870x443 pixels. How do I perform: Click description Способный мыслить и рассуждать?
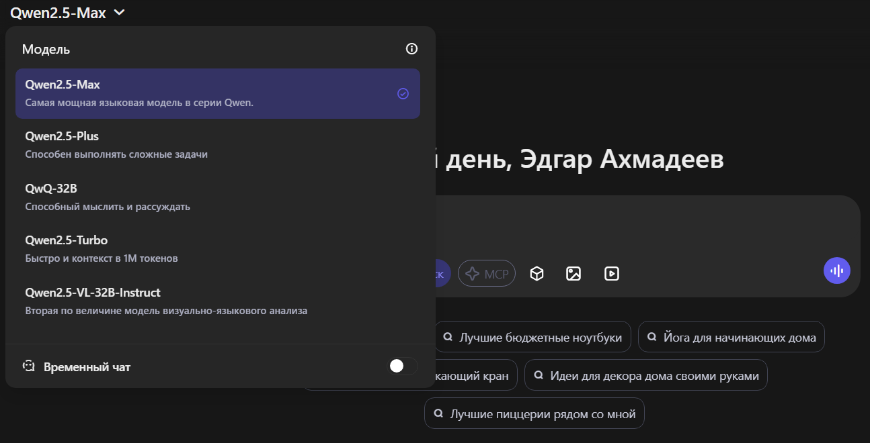pos(108,207)
